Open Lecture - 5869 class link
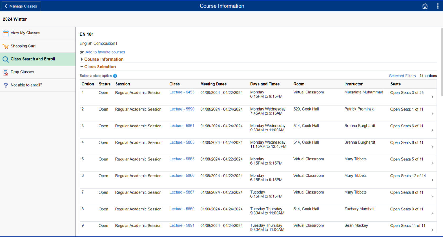Viewport: 443px width, 237px height. [182, 209]
